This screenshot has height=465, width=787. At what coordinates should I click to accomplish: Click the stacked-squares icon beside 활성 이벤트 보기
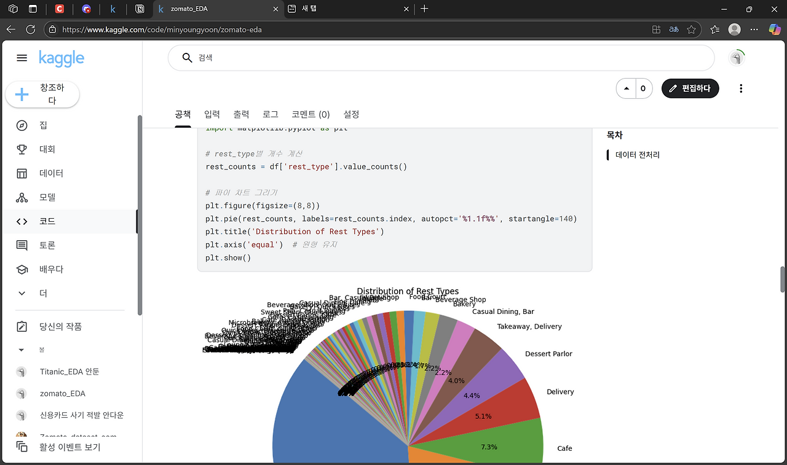(22, 447)
